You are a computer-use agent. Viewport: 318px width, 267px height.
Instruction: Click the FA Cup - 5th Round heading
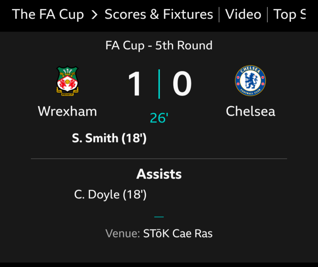coord(159,46)
